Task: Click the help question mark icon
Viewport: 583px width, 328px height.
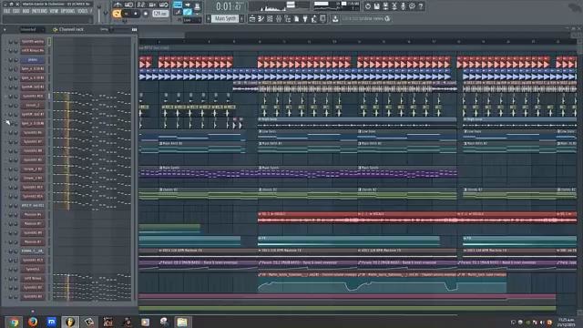Action: pos(421,6)
